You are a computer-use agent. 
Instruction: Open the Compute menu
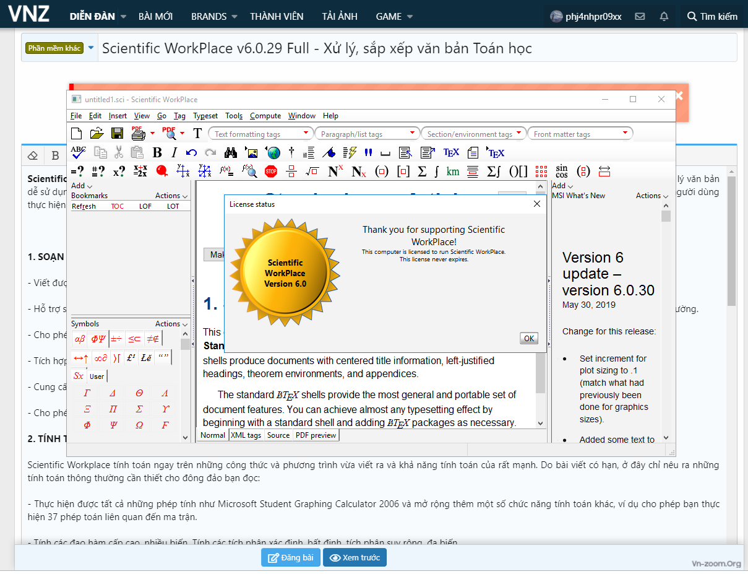tap(265, 116)
